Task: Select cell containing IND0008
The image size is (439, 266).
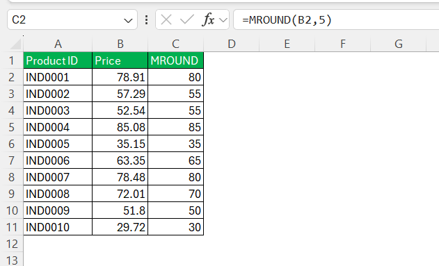Action: coord(58,194)
